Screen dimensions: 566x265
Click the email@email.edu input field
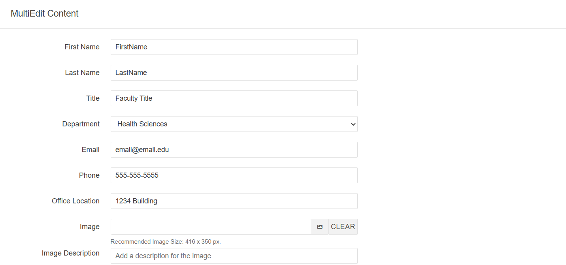(234, 150)
